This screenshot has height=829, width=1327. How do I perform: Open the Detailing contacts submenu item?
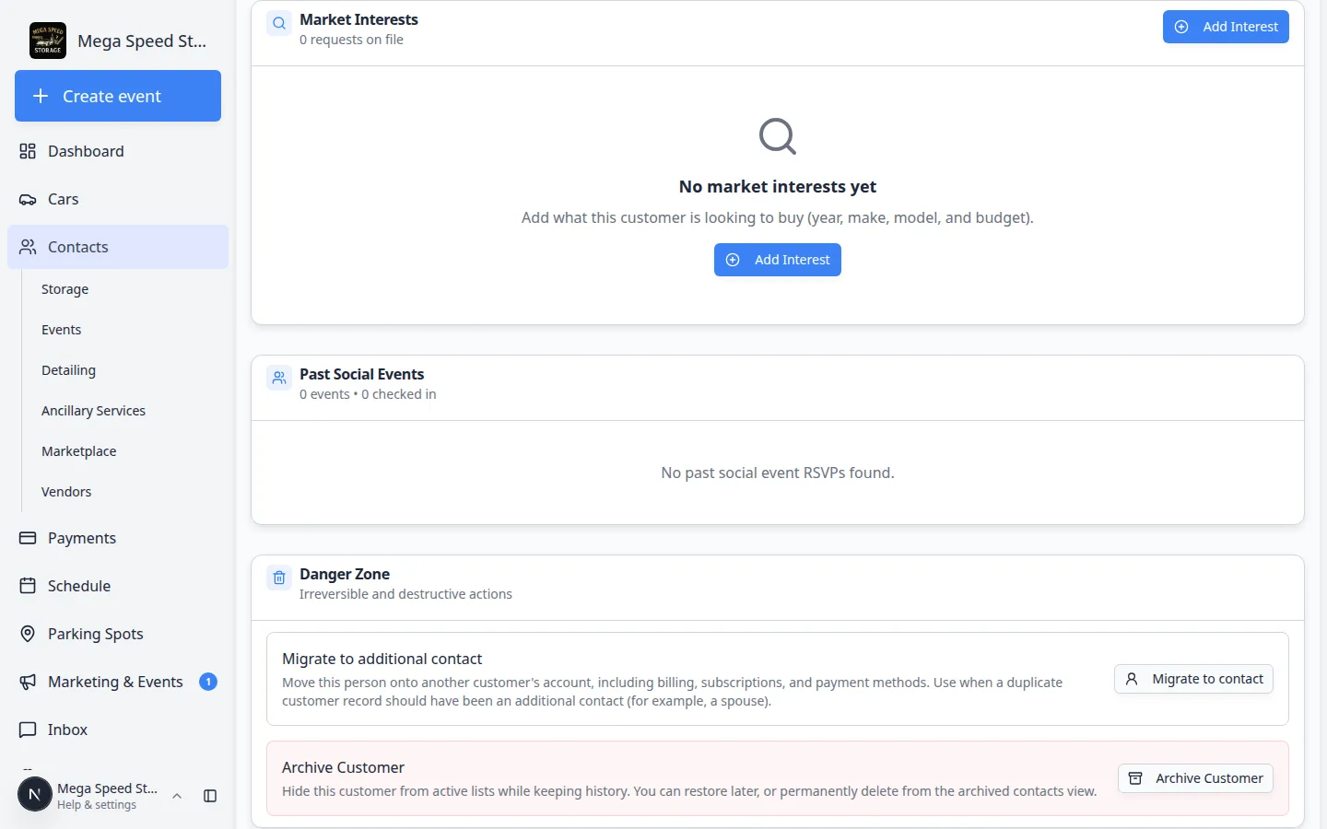pyautogui.click(x=68, y=370)
